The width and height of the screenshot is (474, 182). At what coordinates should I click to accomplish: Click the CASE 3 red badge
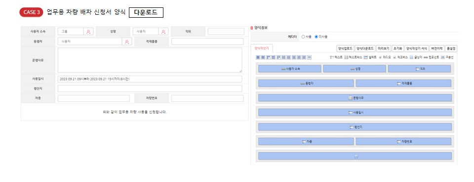(x=31, y=12)
